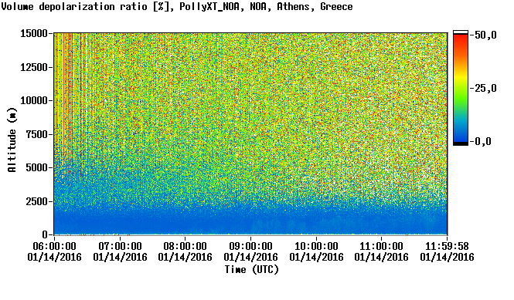Select the 09:00:00 time axis label
514x300 pixels.
[250, 246]
